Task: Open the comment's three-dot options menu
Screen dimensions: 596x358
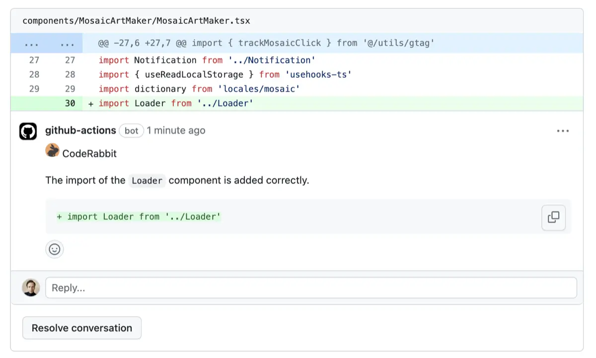Action: 562,131
